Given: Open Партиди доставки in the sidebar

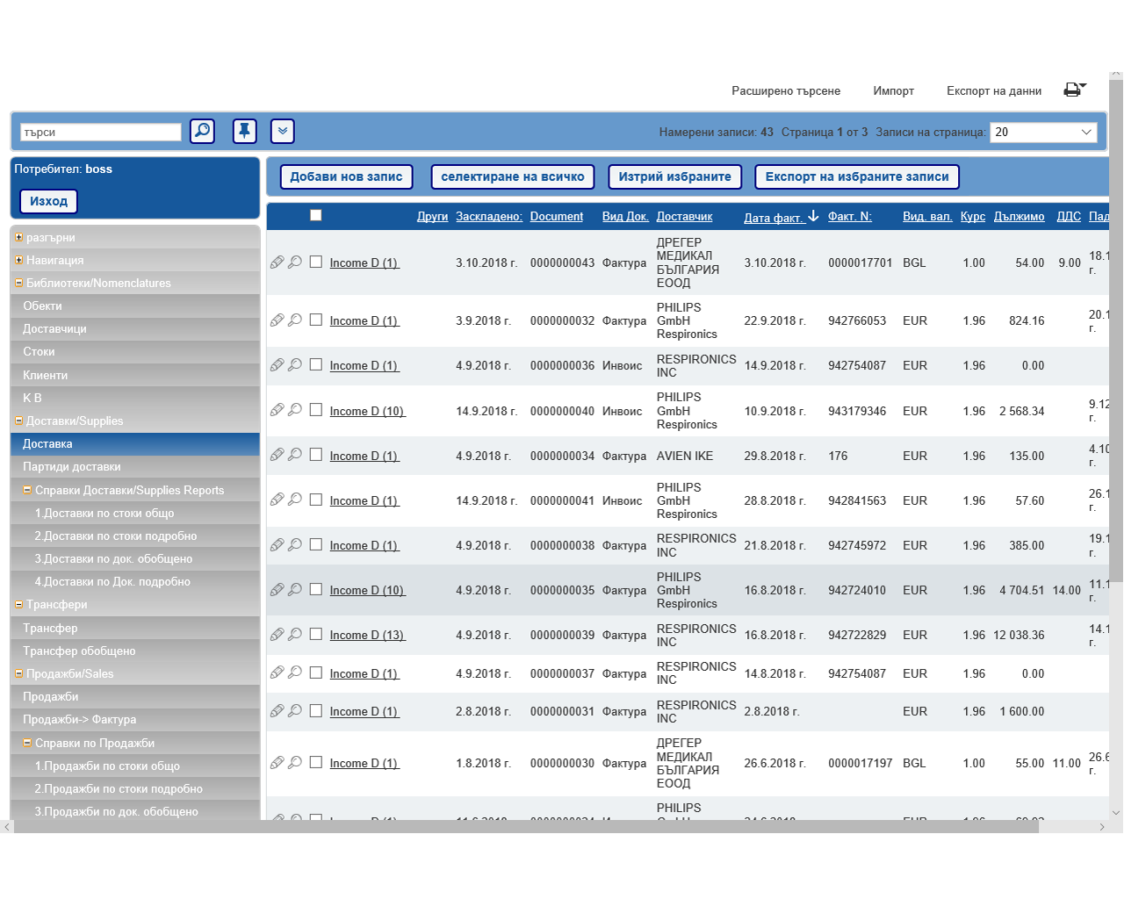Looking at the screenshot, I should coord(72,467).
